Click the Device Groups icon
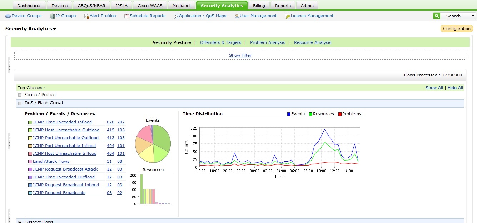 (8, 16)
